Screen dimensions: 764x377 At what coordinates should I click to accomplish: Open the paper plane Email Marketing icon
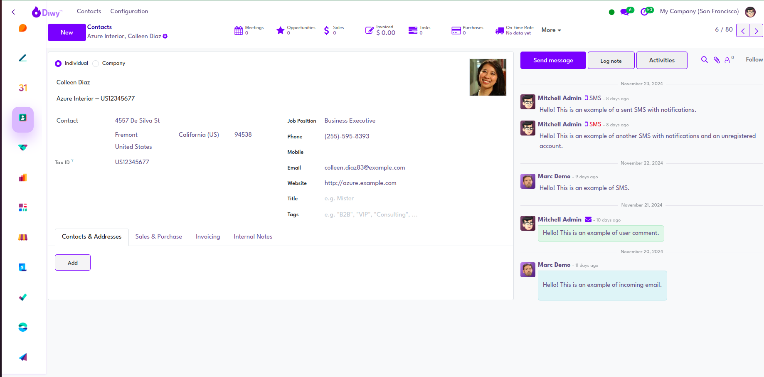click(x=23, y=357)
